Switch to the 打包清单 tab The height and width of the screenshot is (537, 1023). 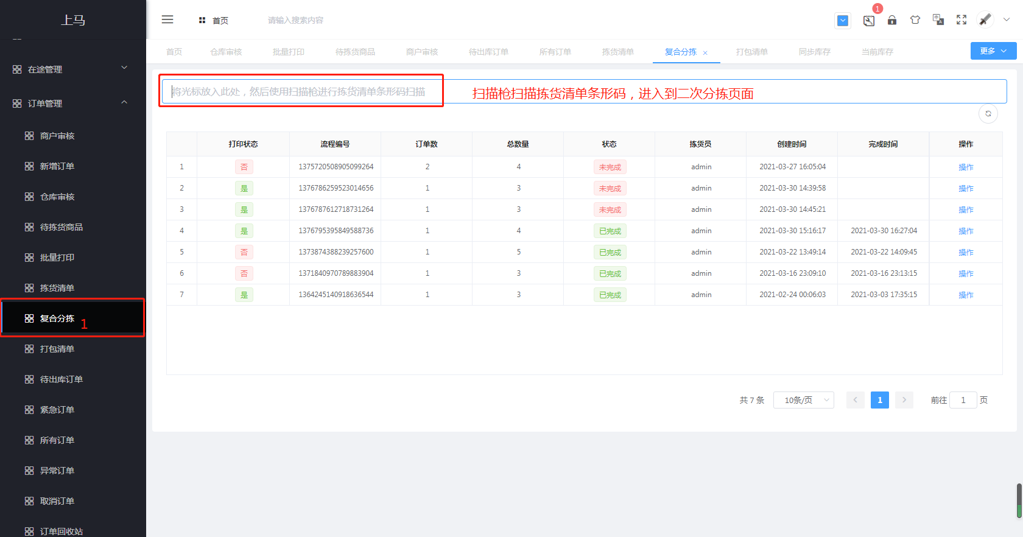click(x=752, y=52)
